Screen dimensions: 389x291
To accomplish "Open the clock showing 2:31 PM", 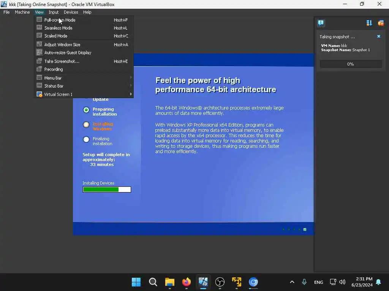I will point(362,282).
